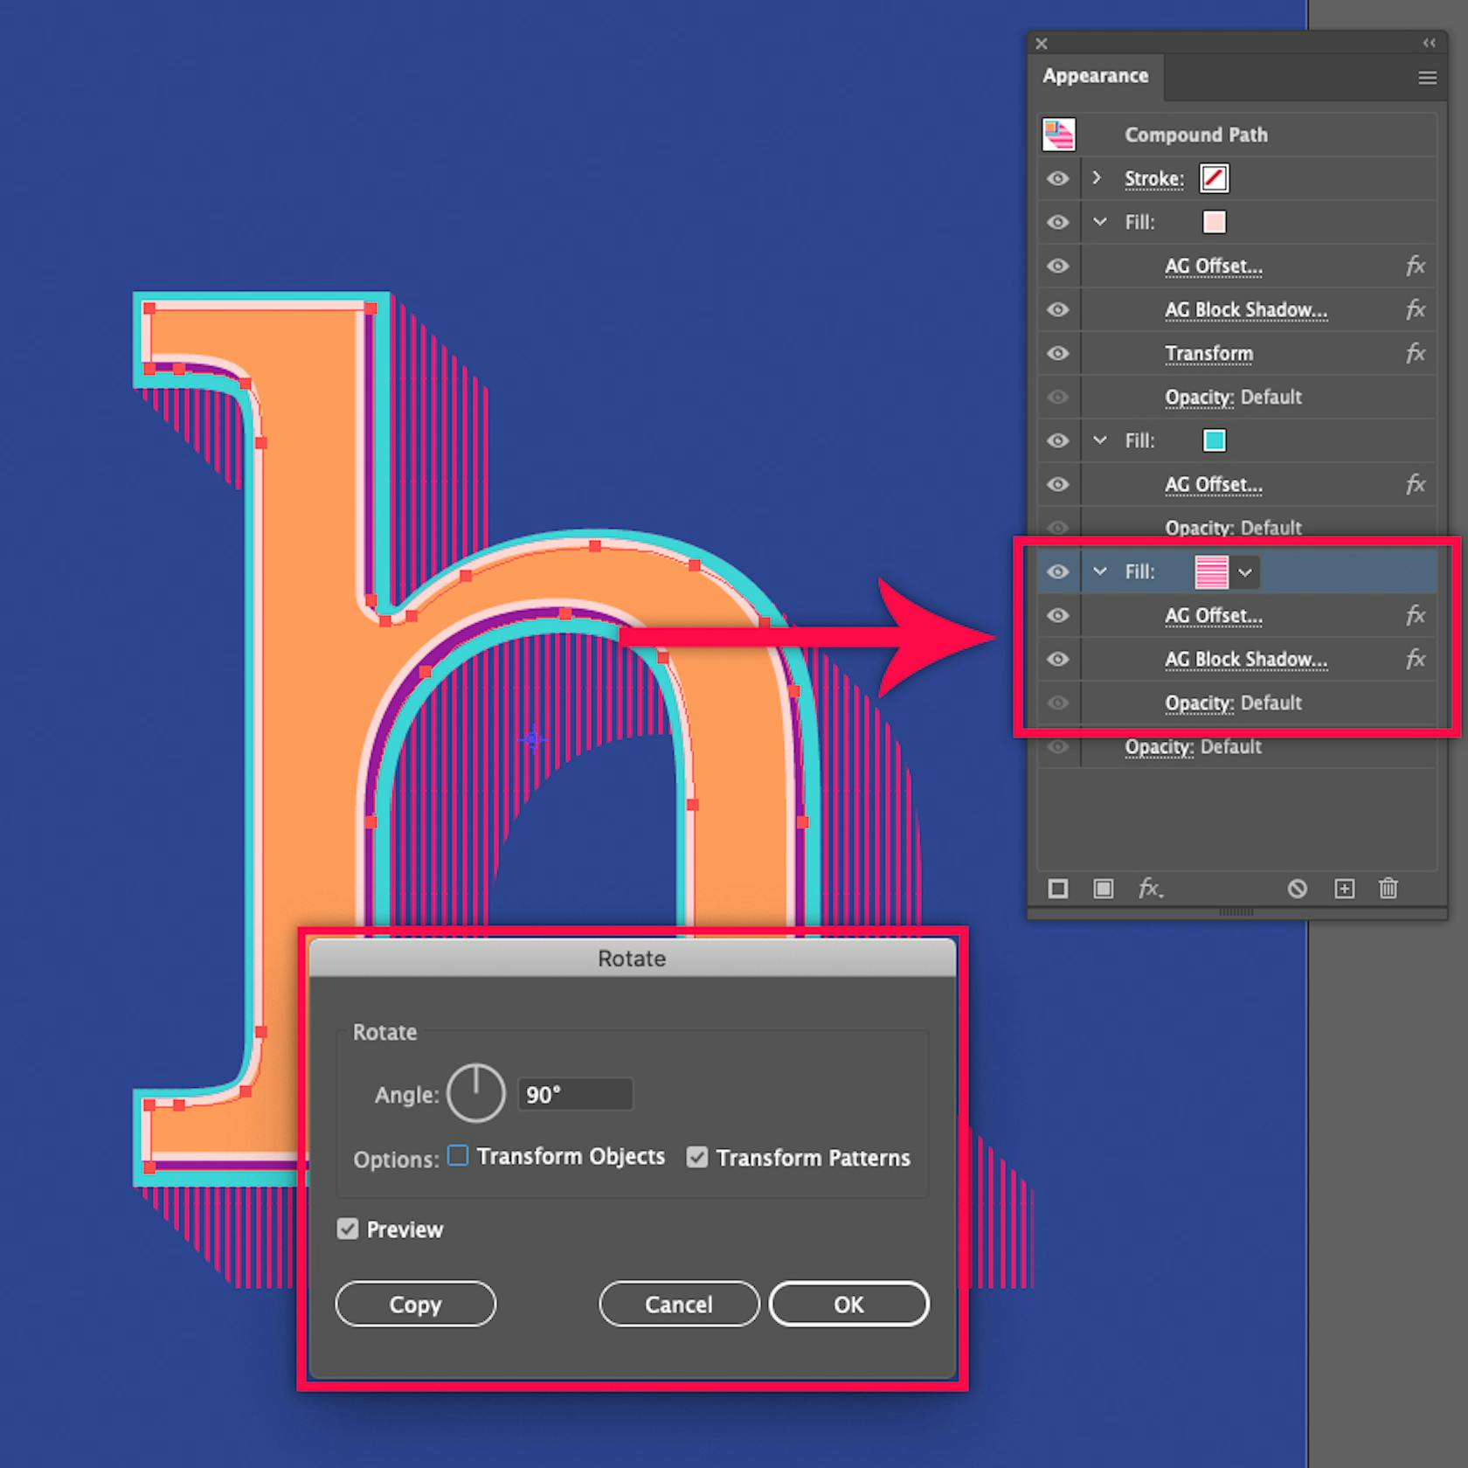Click the Clear Appearance icon
The width and height of the screenshot is (1468, 1468).
click(1297, 889)
